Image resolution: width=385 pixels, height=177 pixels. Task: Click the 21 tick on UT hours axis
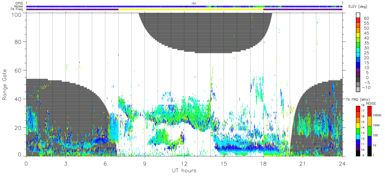click(303, 163)
